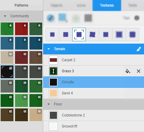Pick the reddish-brown pattern thumbnail beside the herringbone one
Viewport: 144px width, 132px height.
coord(36,57)
